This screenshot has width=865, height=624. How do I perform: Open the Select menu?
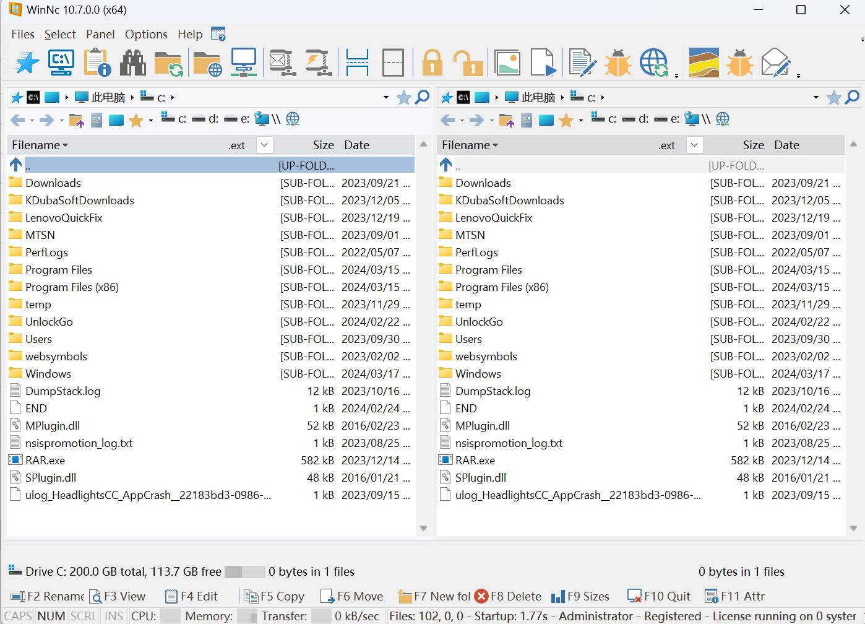[x=60, y=34]
